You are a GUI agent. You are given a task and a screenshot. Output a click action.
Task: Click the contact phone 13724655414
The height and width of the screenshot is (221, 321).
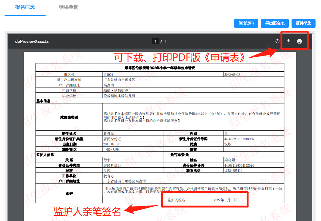[x=233, y=171]
